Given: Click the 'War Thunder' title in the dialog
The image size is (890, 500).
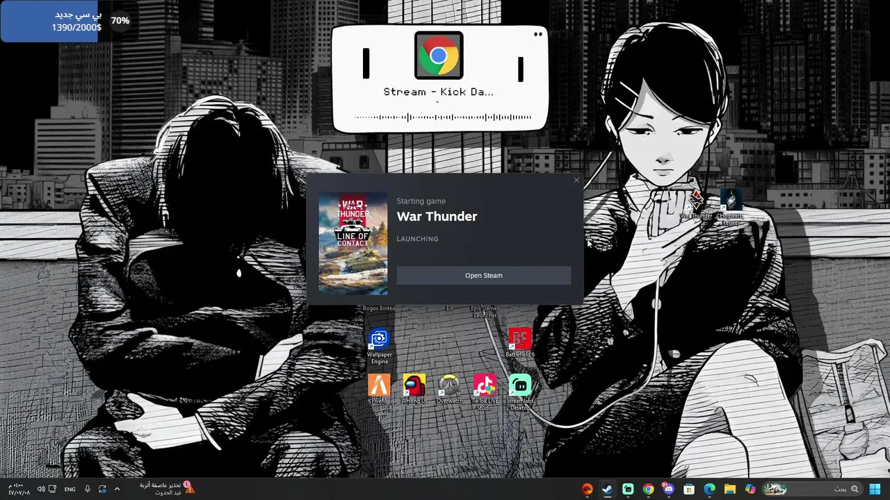Looking at the screenshot, I should (x=437, y=217).
